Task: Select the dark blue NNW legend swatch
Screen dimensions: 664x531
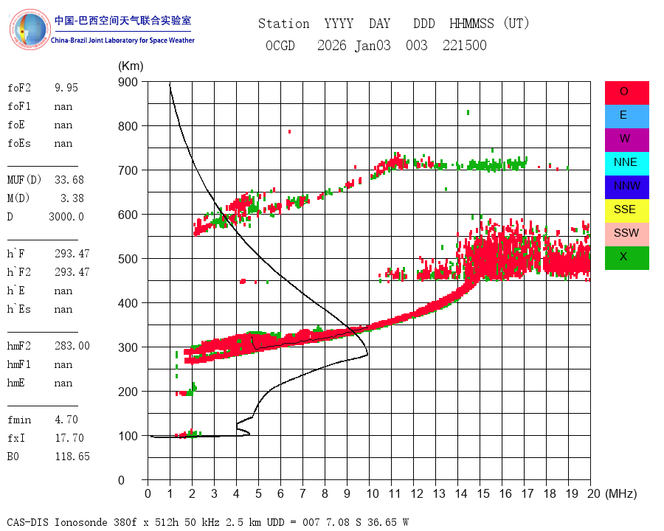Action: pos(626,187)
